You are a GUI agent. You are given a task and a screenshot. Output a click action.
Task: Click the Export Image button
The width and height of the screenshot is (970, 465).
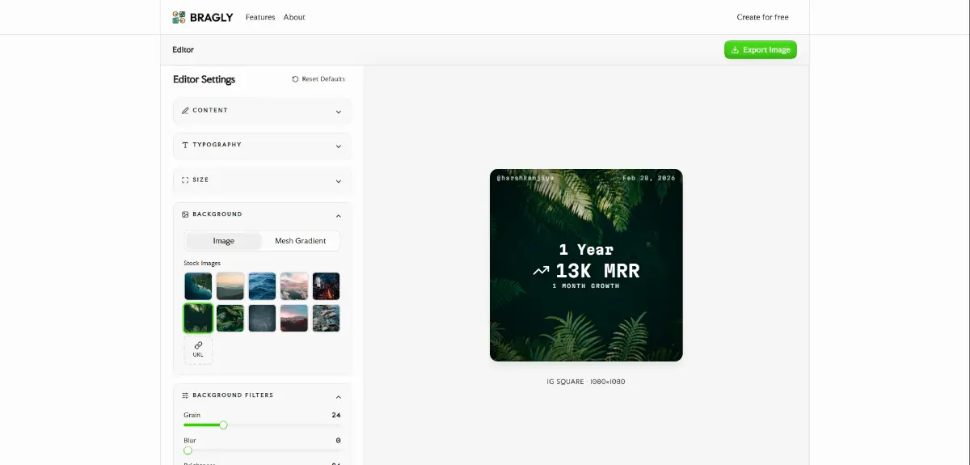760,50
